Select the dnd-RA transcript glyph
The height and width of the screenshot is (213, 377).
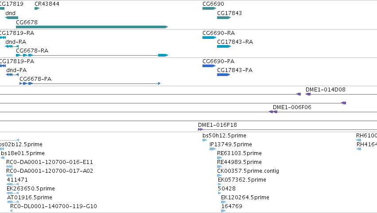click(x=12, y=46)
